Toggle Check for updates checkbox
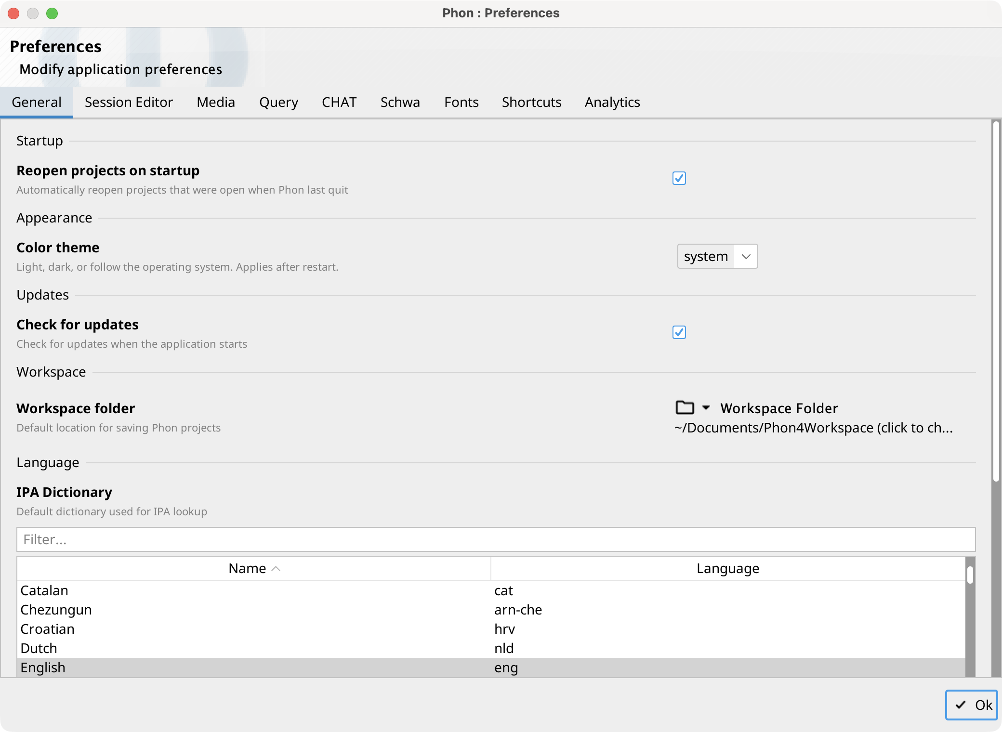This screenshot has height=732, width=1002. point(679,332)
